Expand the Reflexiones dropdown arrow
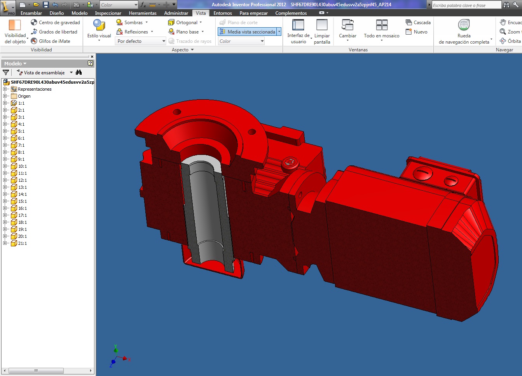522x376 pixels. [152, 32]
